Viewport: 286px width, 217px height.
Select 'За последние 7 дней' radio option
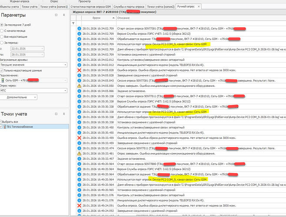coord(2,26)
